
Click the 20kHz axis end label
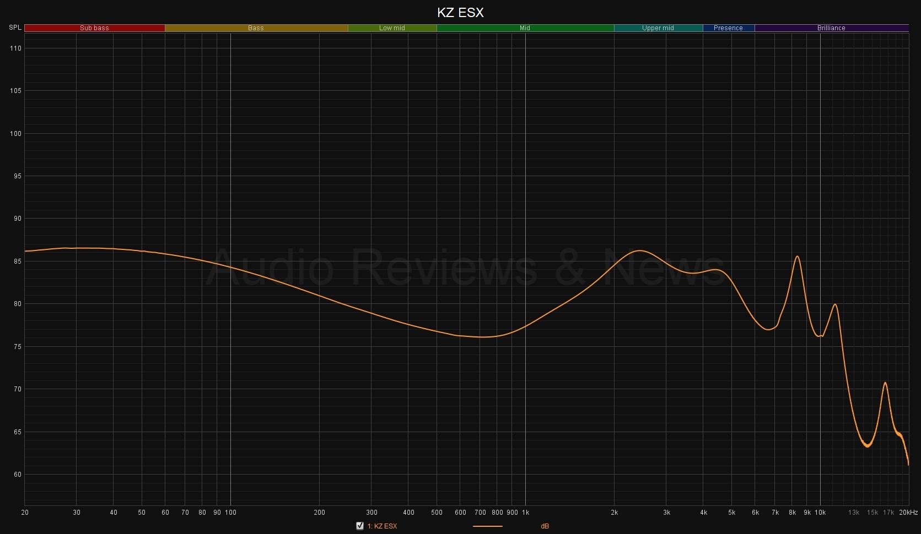[908, 513]
